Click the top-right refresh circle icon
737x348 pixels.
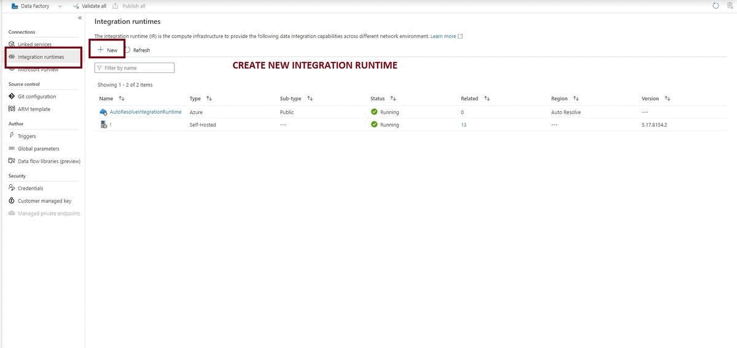point(716,6)
